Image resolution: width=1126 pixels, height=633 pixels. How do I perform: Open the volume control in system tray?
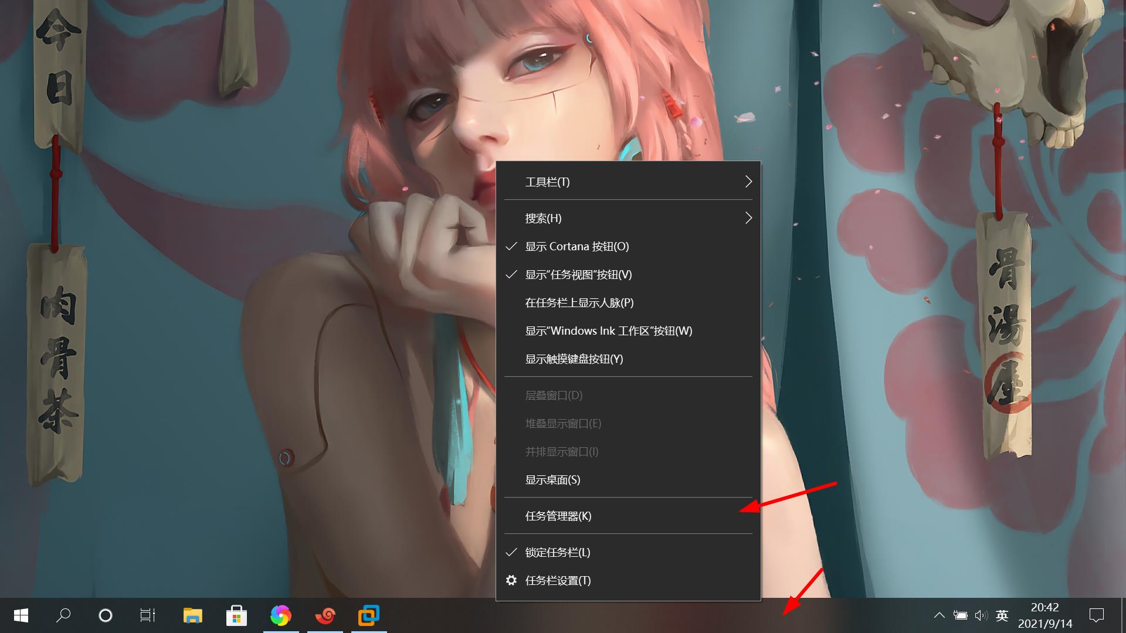point(981,615)
